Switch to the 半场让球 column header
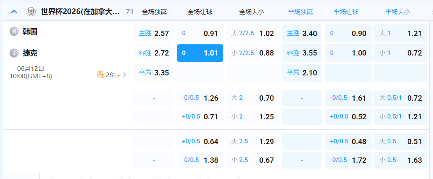 coord(346,12)
